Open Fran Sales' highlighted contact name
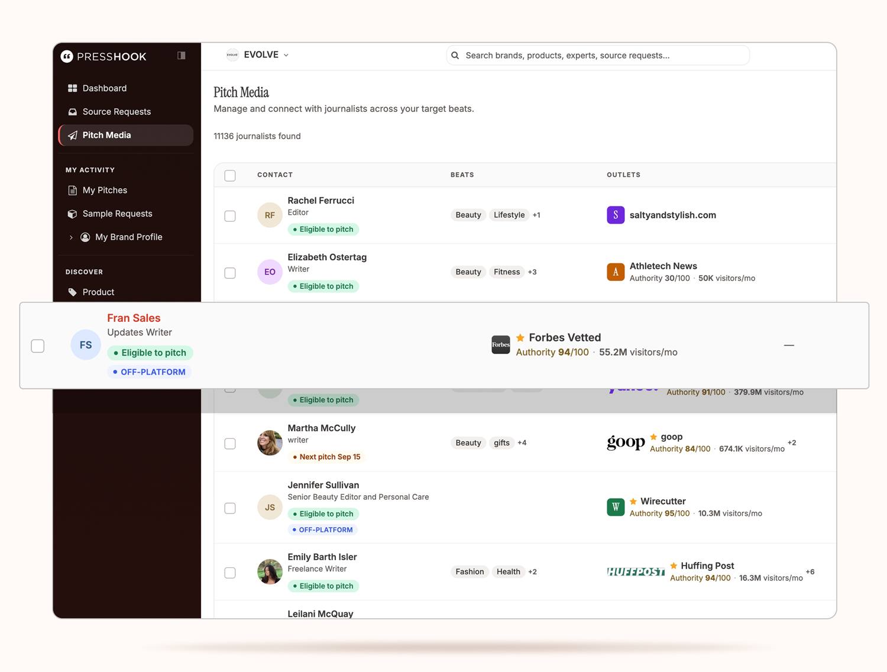This screenshot has width=887, height=672. (134, 318)
